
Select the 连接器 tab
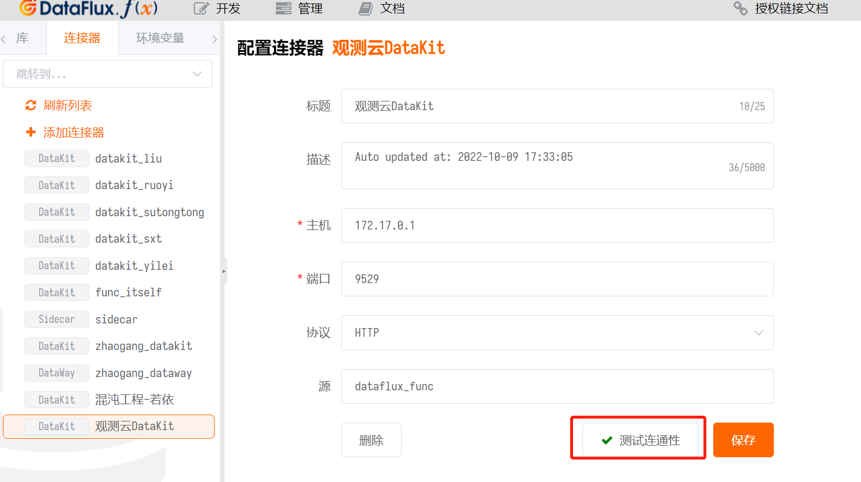pos(82,38)
